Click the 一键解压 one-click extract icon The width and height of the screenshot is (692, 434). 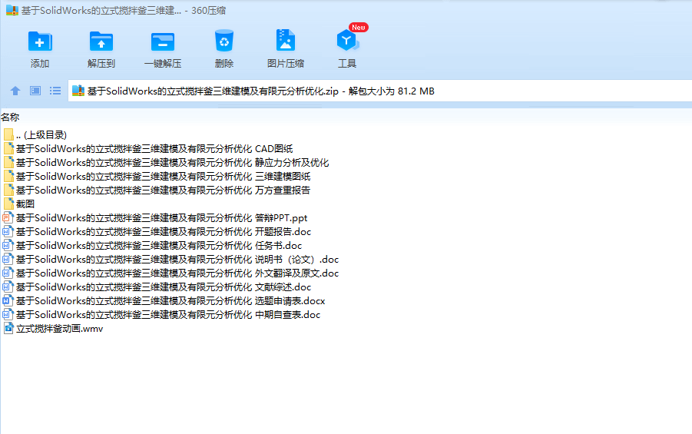(163, 42)
